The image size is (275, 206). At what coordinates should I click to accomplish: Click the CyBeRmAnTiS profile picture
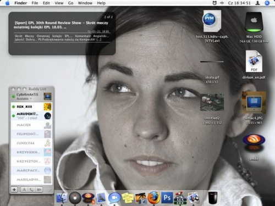[x=47, y=96]
